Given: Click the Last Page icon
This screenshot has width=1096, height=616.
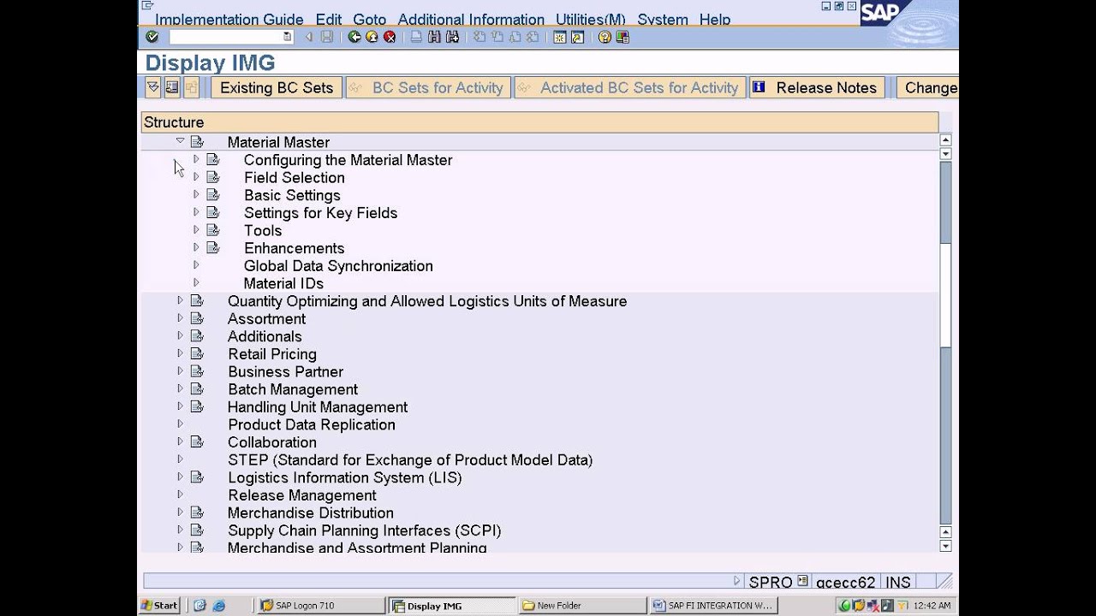Looking at the screenshot, I should click(x=533, y=37).
